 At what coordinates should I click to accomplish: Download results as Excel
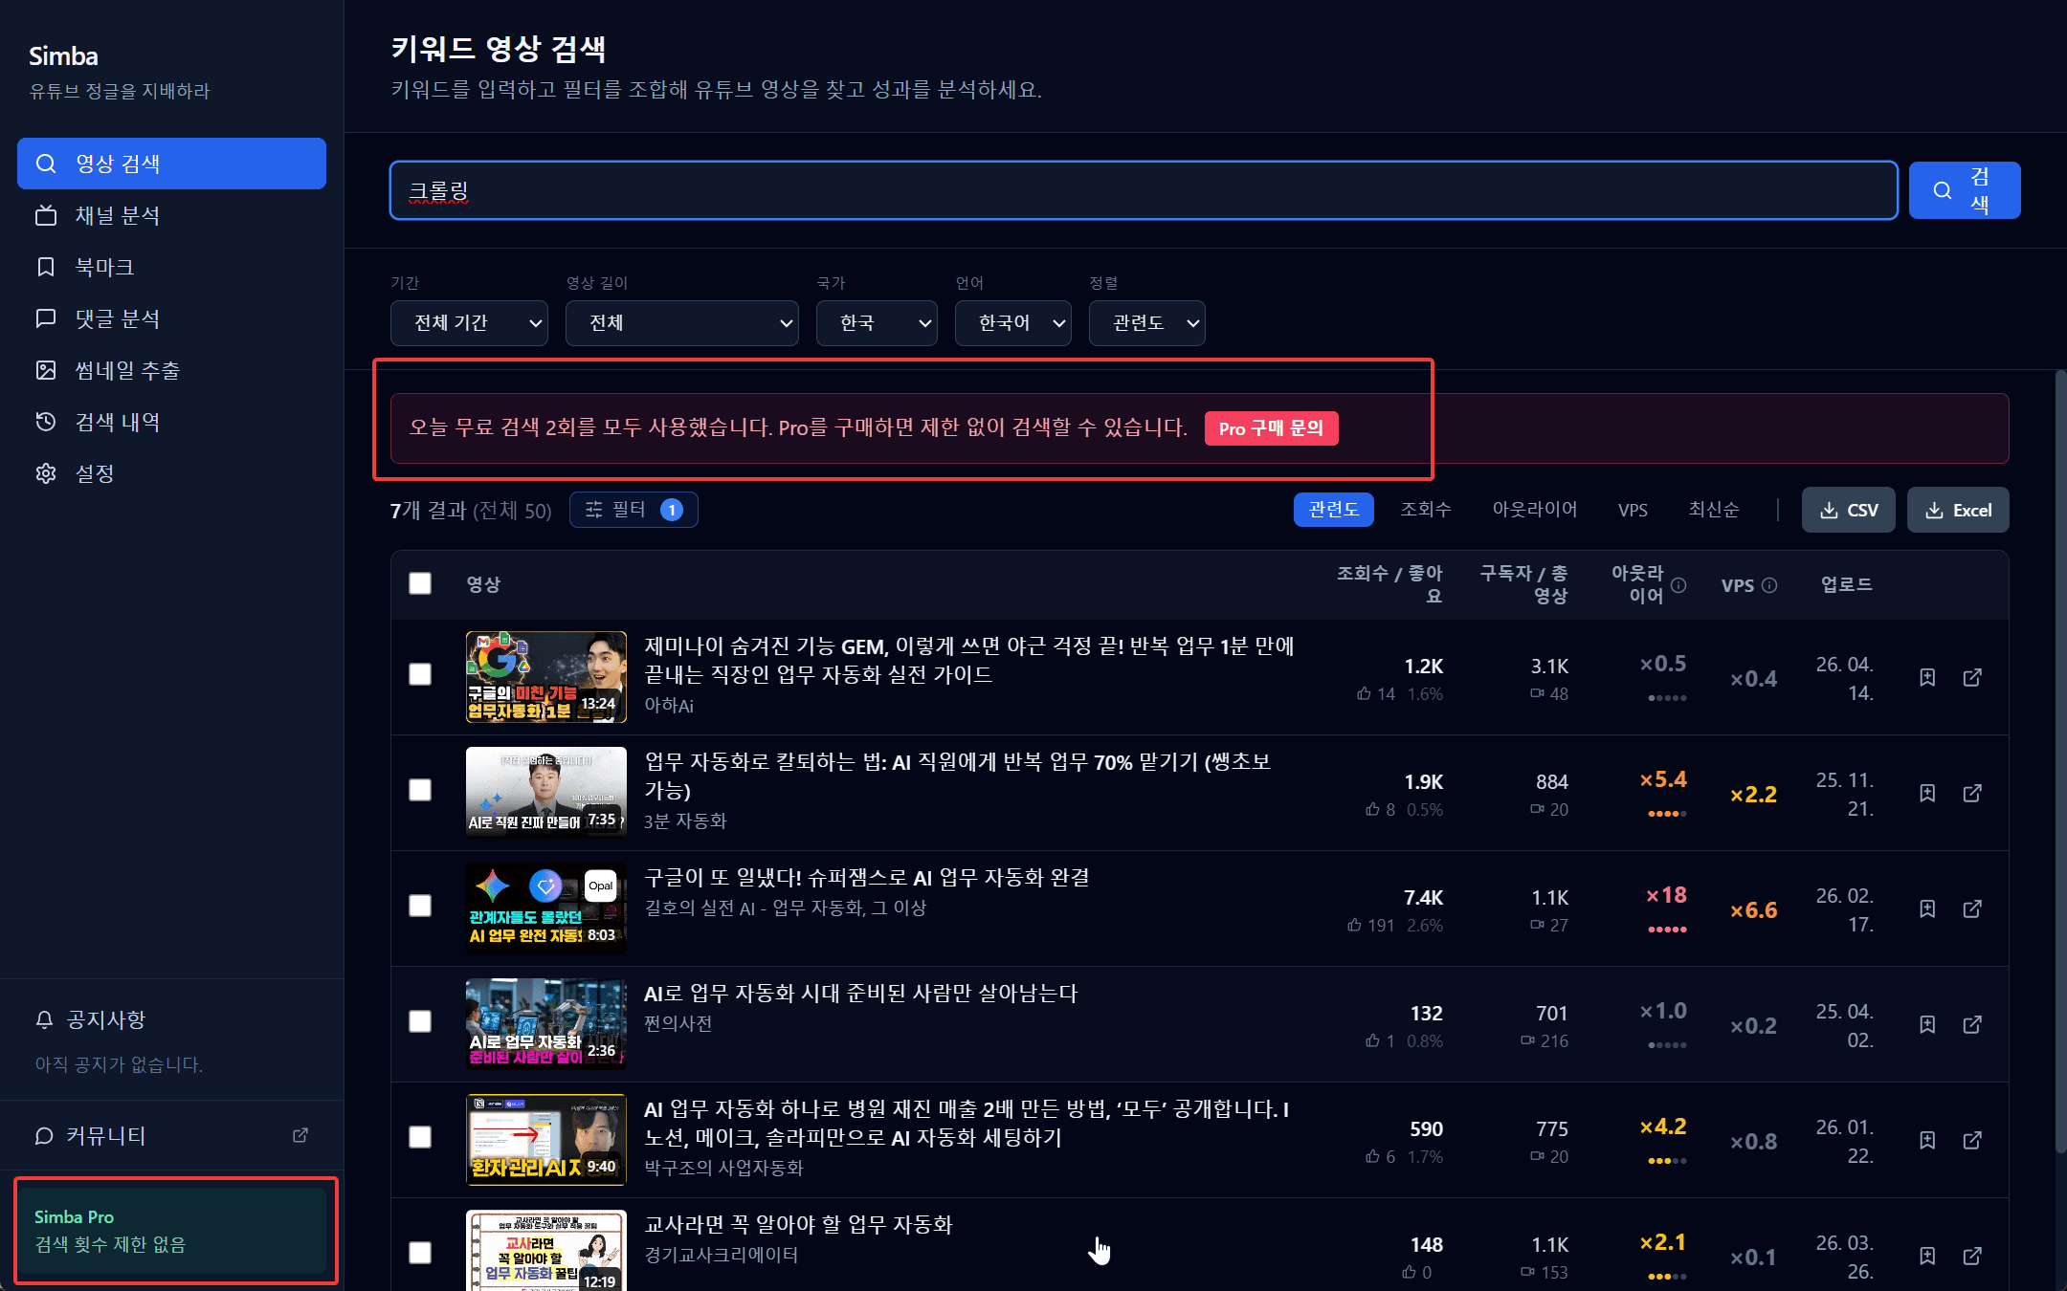click(1958, 510)
